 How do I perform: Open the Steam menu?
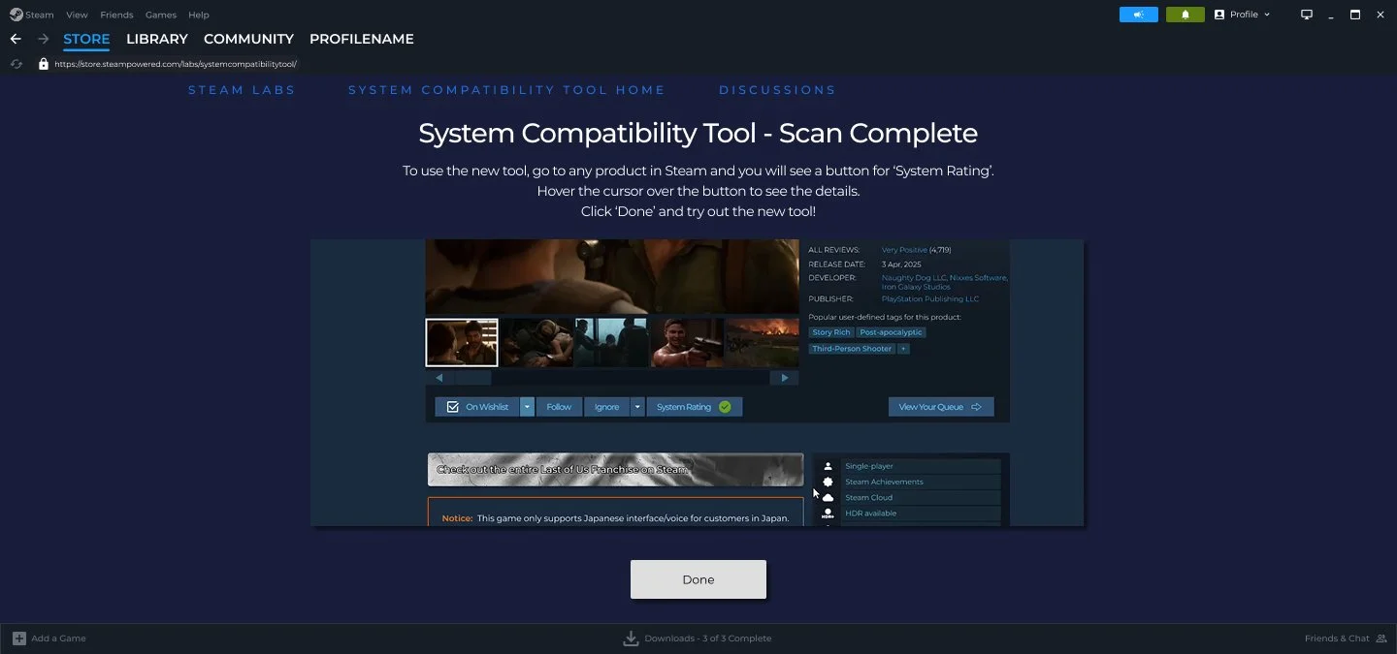(x=40, y=15)
